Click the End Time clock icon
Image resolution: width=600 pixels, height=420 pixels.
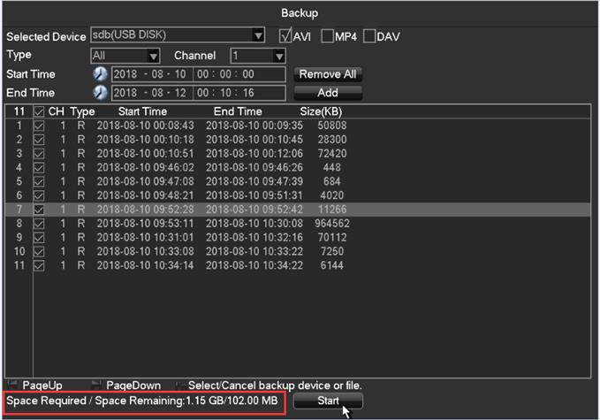point(100,93)
